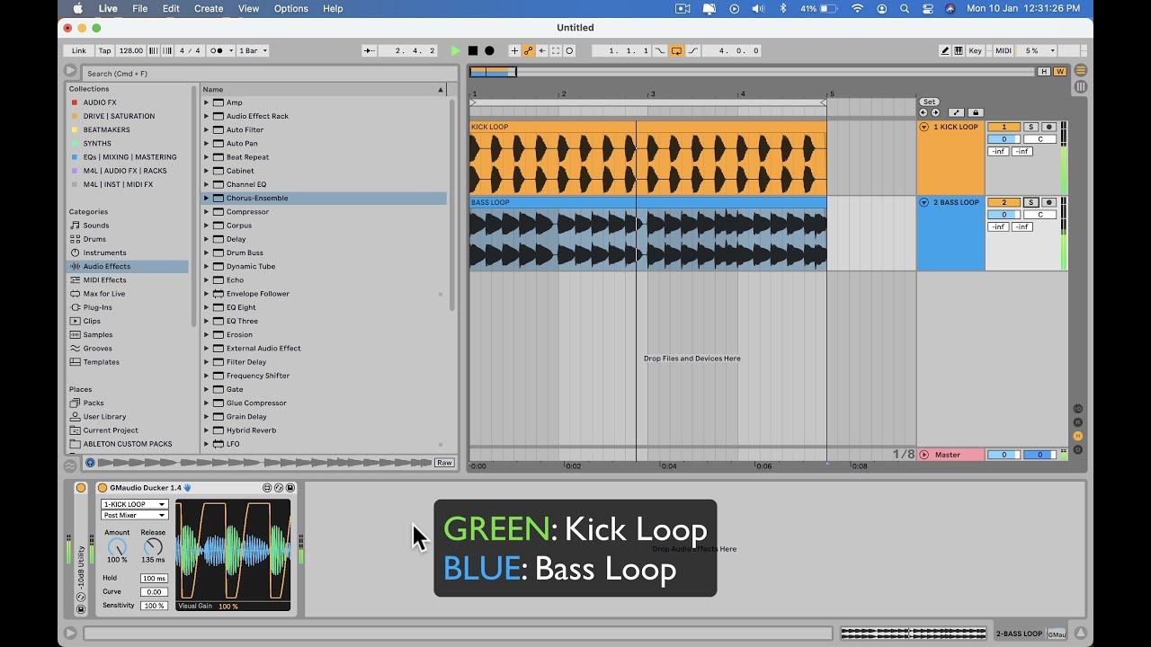The height and width of the screenshot is (647, 1151).
Task: Click the Arrangement Record button
Action: click(489, 51)
